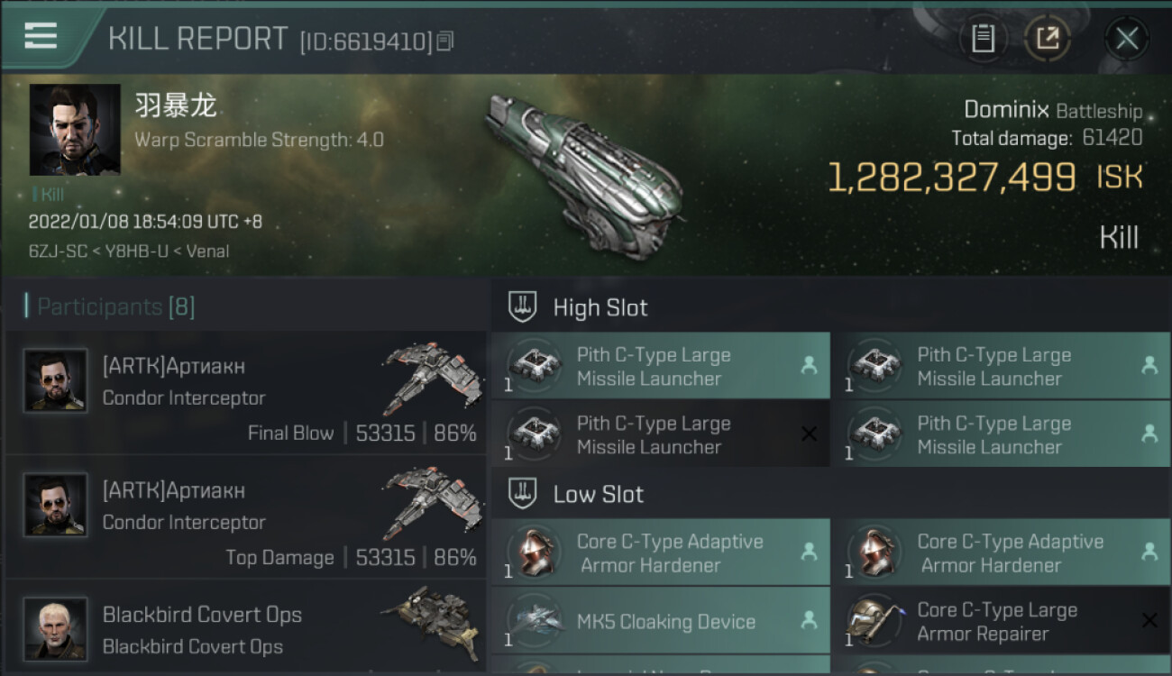
Task: Open the hamburger menu icon
Action: point(41,36)
